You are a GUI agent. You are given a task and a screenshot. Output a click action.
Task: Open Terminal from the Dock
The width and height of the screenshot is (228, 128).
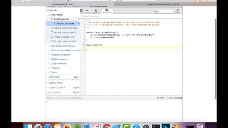coord(156,126)
